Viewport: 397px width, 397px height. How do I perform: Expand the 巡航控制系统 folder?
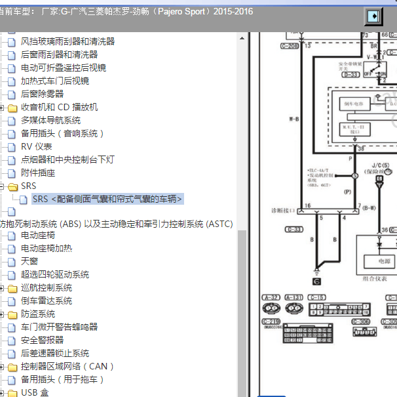[x=2, y=289]
